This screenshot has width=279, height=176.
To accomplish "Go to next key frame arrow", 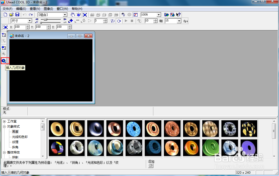I will [x=65, y=19].
